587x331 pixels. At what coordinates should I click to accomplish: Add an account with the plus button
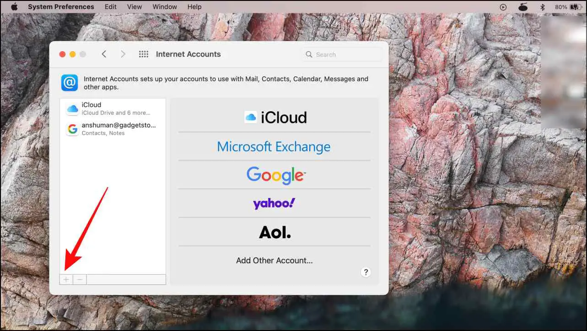[66, 279]
